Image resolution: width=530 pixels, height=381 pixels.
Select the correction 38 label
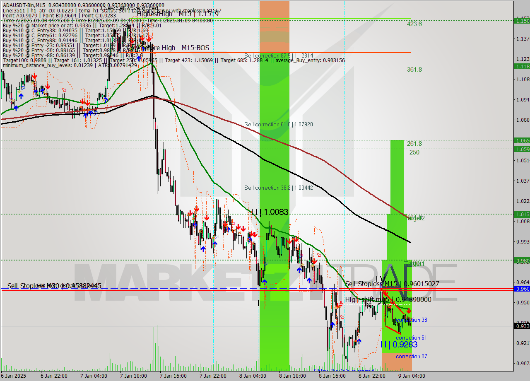click(412, 320)
